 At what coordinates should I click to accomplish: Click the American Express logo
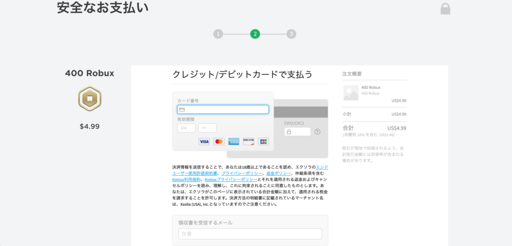tap(234, 141)
